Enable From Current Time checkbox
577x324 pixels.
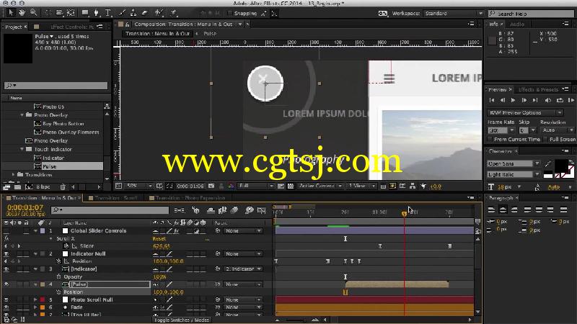(x=490, y=139)
